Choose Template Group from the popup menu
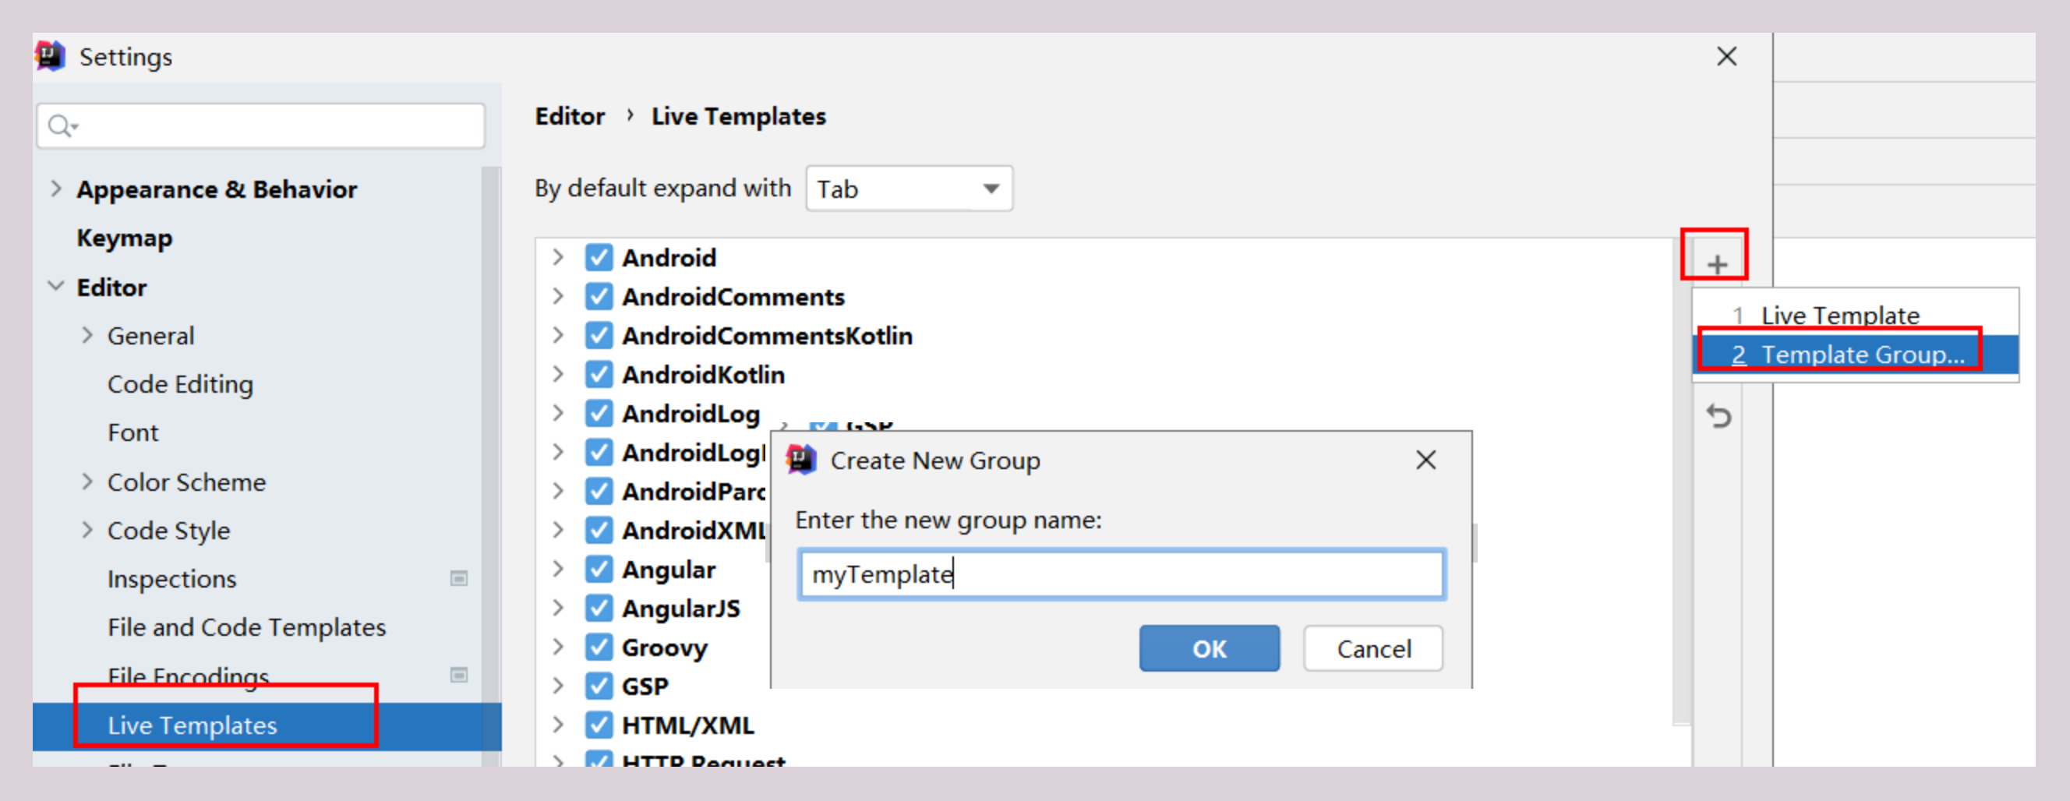The image size is (2070, 801). click(x=1855, y=355)
